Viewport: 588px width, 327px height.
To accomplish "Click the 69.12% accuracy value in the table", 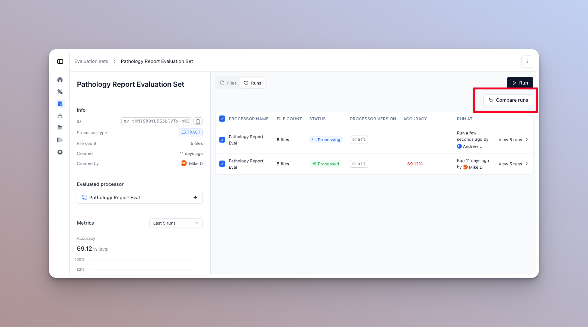I will pyautogui.click(x=415, y=164).
